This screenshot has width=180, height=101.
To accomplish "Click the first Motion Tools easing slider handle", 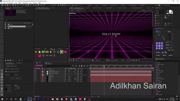I will pos(159,35).
